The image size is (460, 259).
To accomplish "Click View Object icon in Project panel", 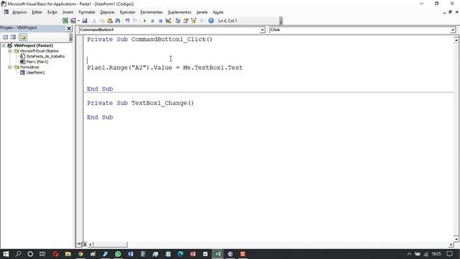I will [x=13, y=37].
